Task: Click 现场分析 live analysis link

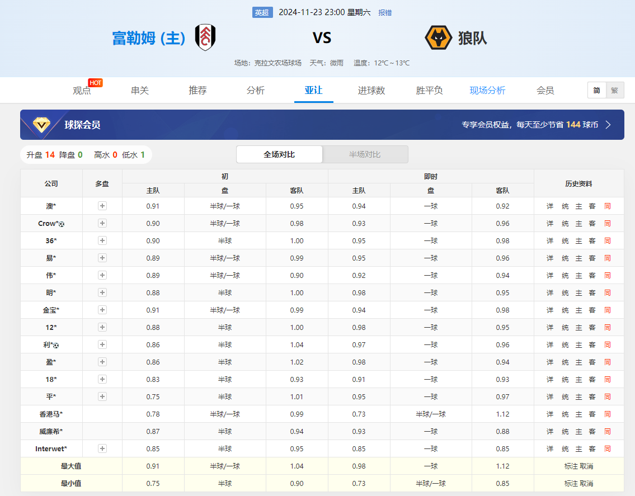Action: click(487, 91)
